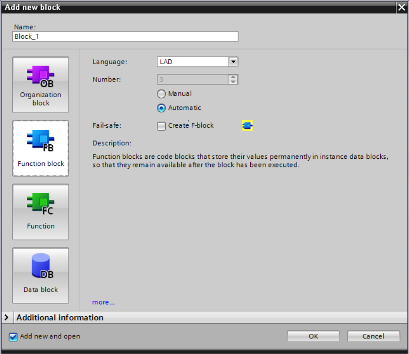
Task: Open the Language dropdown arrow
Action: coord(233,62)
